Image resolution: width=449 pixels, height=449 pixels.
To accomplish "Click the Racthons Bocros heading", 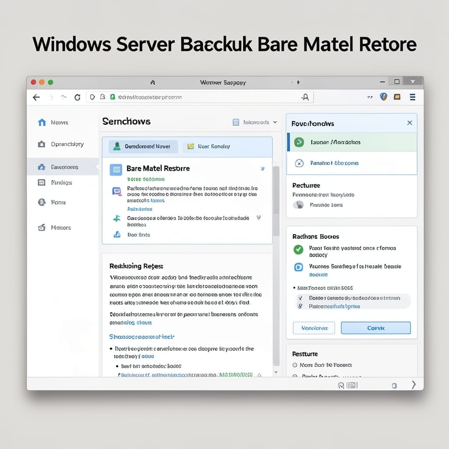I will click(316, 236).
